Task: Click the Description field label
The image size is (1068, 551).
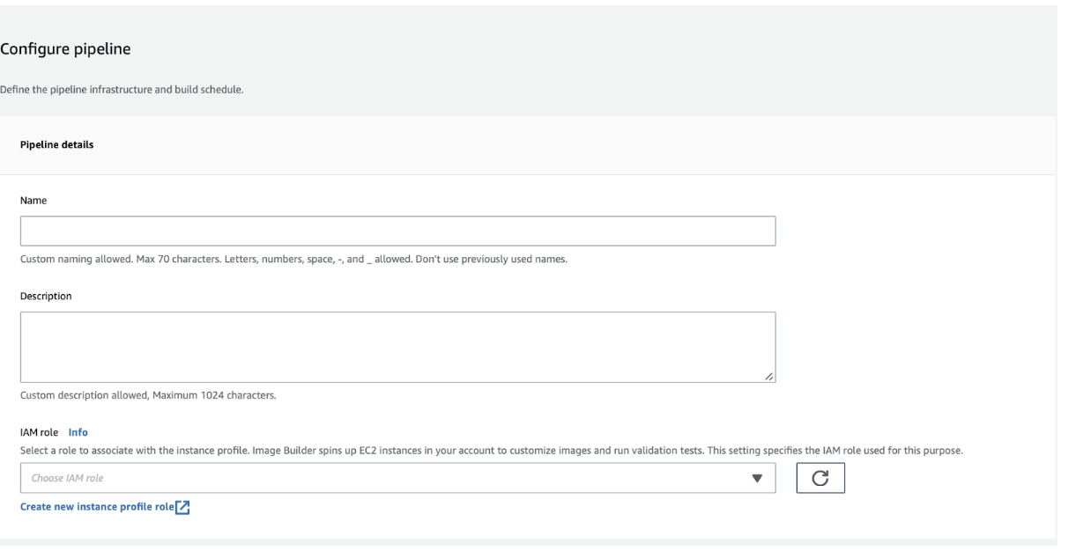Action: (46, 296)
